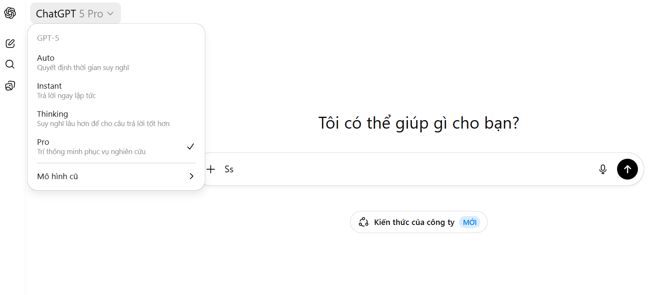Click the chevron beside ChatGPT 5 Pro
This screenshot has height=295, width=649.
(x=110, y=14)
